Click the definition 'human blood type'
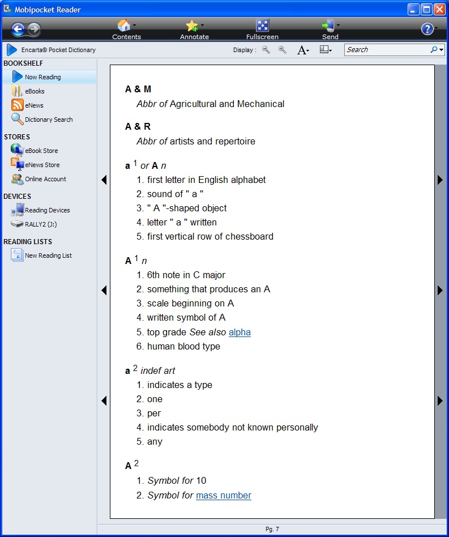The image size is (449, 537). point(183,347)
